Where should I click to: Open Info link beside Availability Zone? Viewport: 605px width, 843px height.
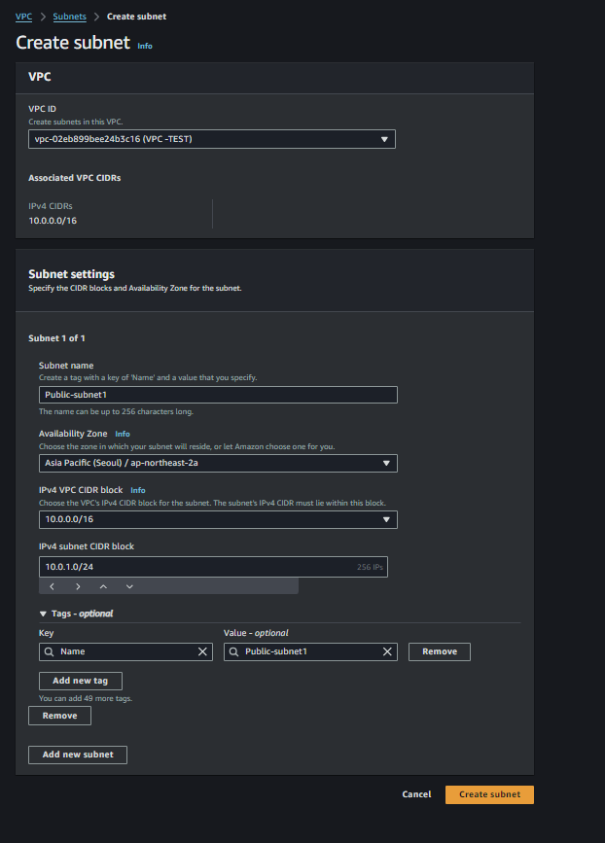click(x=123, y=434)
